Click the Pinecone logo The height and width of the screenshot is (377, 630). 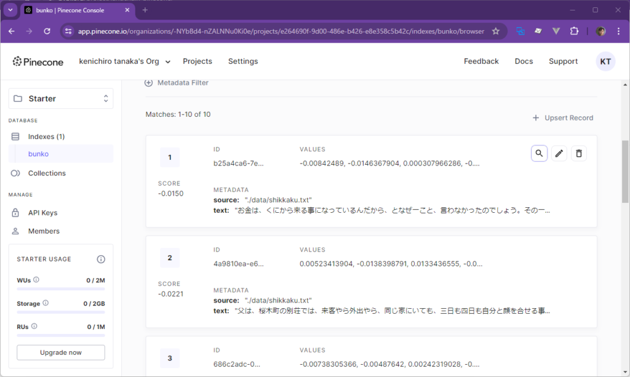(x=38, y=62)
